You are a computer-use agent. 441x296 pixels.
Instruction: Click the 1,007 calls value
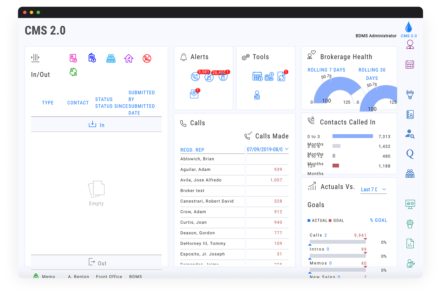coord(276,180)
